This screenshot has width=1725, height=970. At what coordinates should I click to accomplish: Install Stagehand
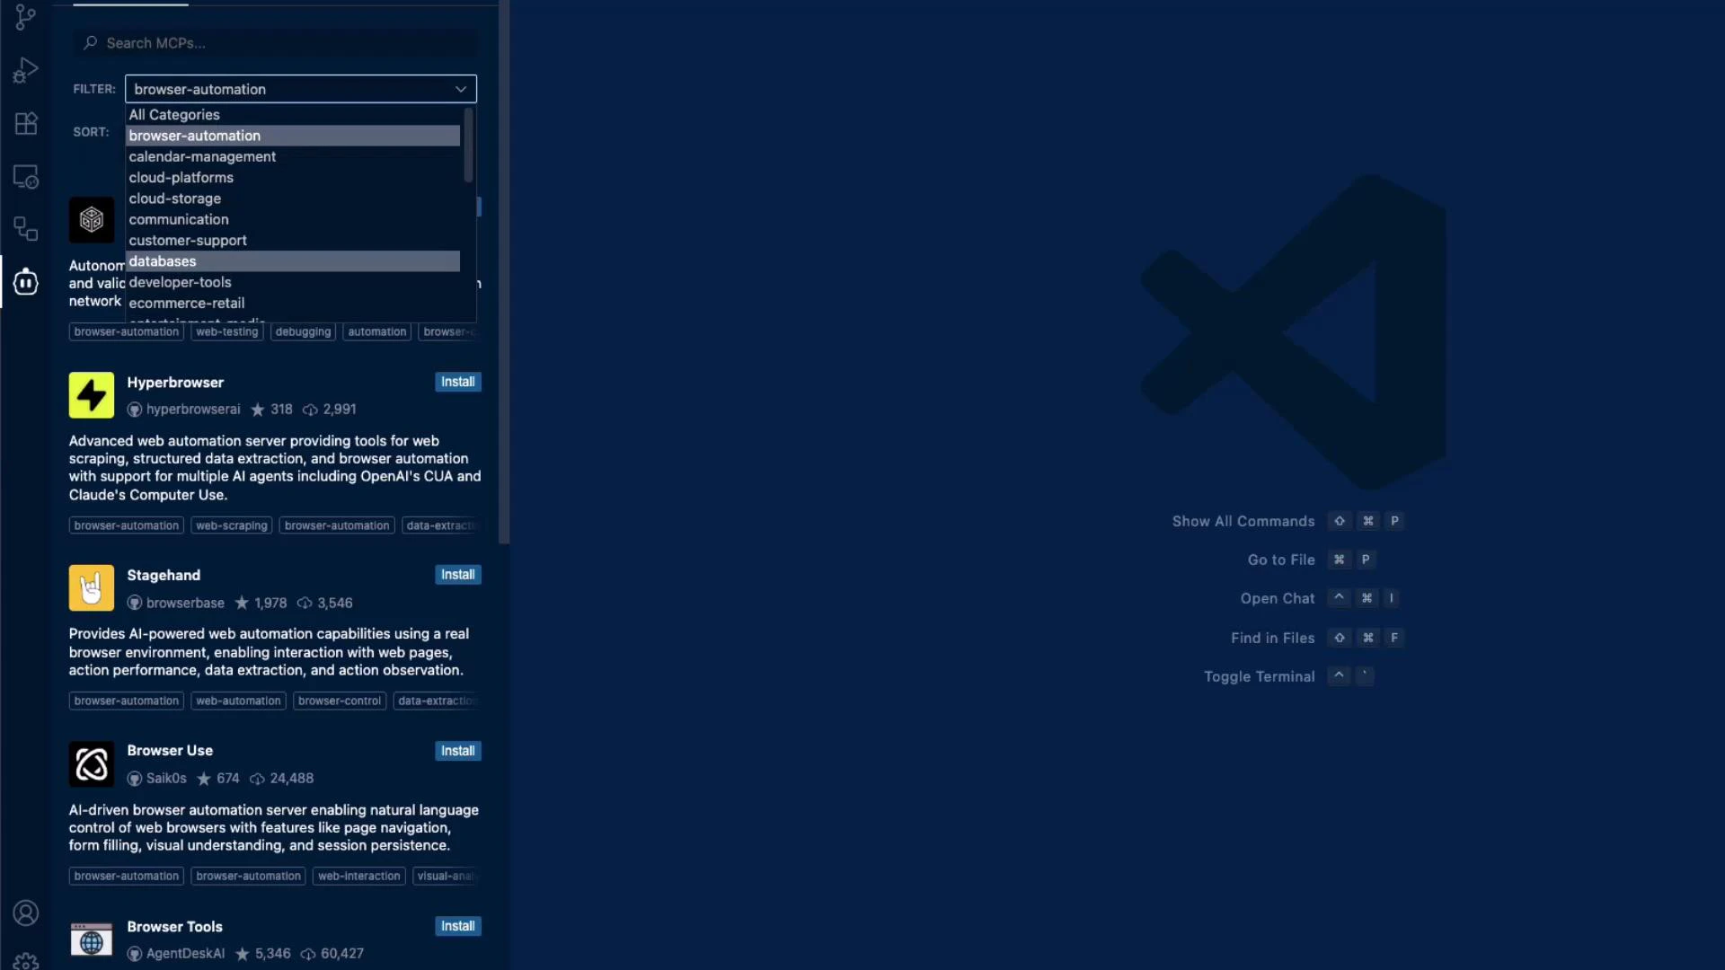458,575
